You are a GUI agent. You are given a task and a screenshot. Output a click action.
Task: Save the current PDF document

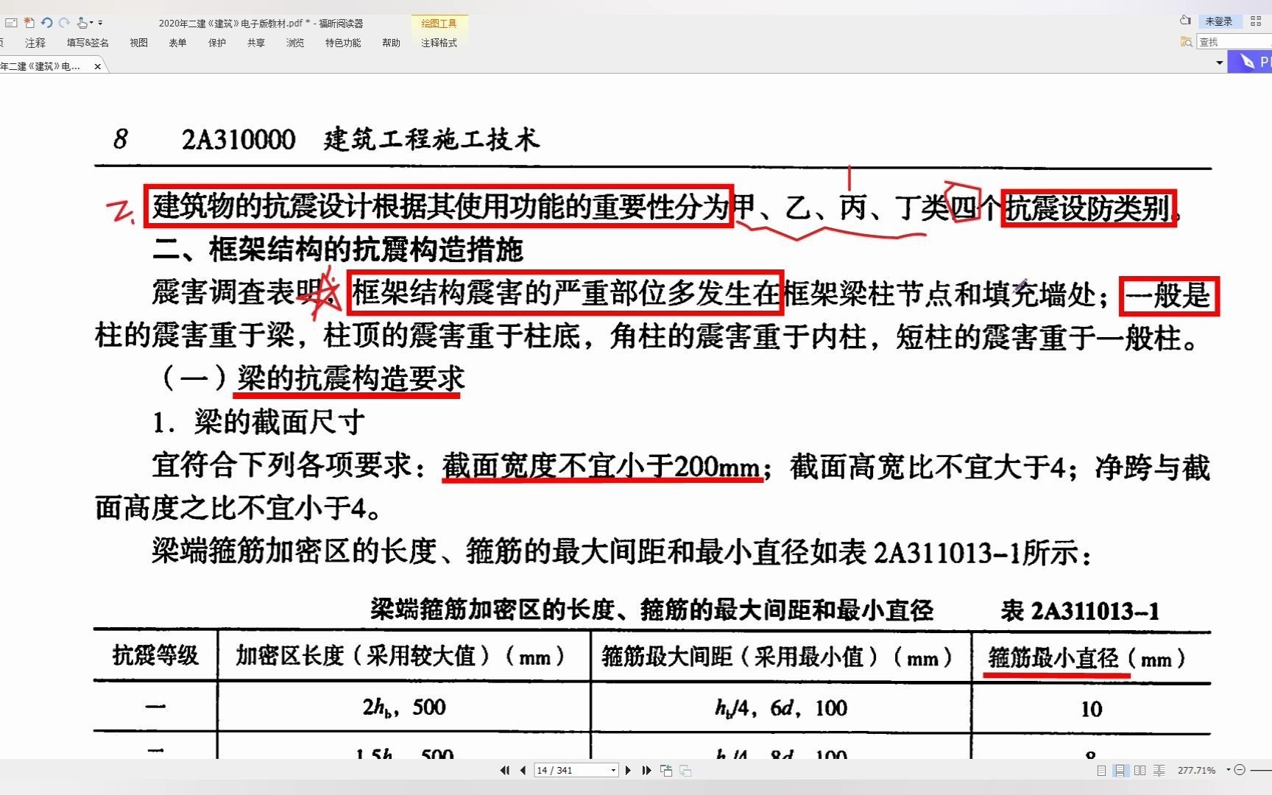click(x=10, y=22)
